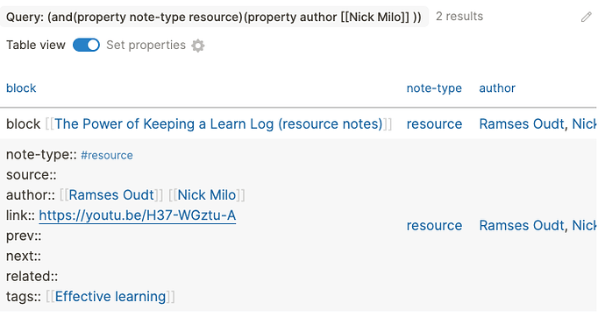Screen dimensions: 605x324
Task: Click the #resource tag
Action: coord(107,155)
